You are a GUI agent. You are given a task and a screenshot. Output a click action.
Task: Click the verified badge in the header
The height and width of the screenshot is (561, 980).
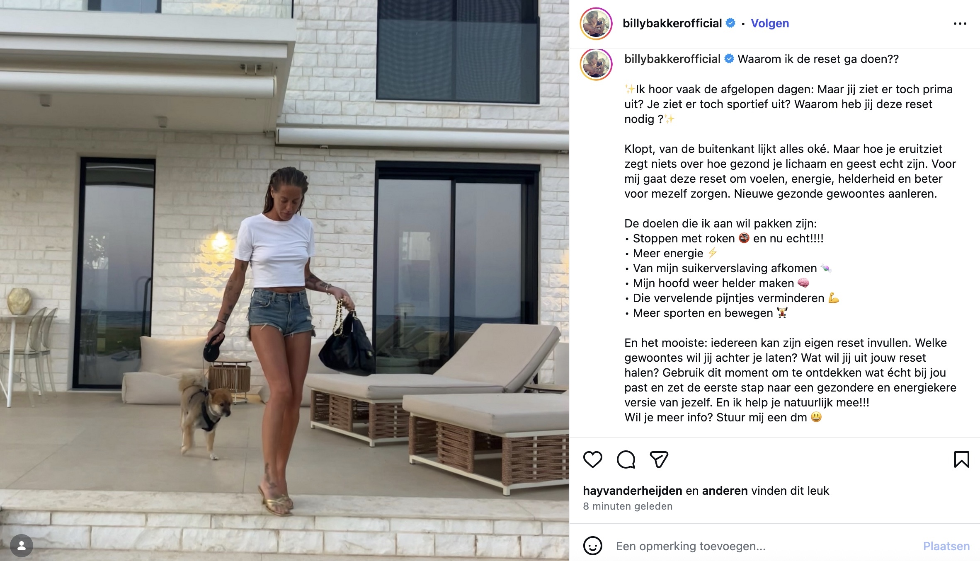coord(730,23)
